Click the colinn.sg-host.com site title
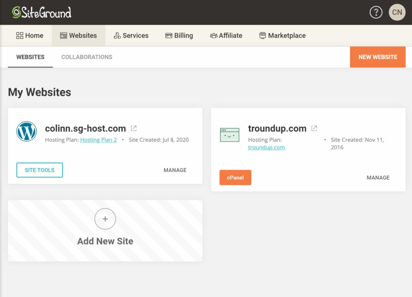 tap(85, 128)
